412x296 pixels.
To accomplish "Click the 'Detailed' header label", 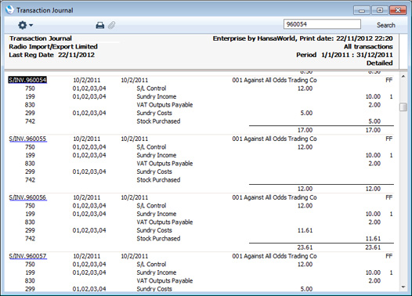I will [380, 63].
